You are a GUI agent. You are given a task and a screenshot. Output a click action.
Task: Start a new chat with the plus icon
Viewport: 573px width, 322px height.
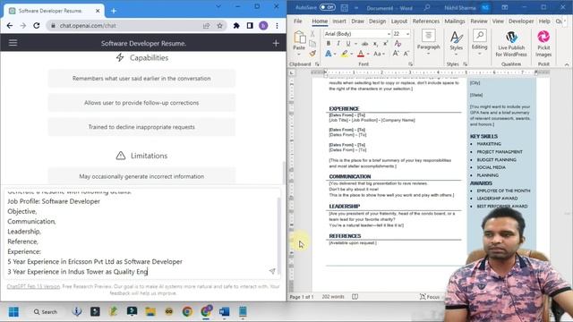point(276,43)
